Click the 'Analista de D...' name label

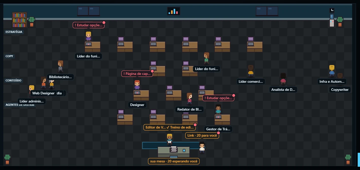[283, 90]
